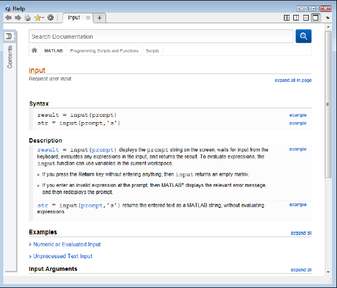Screen dimensions: 337x288
Task: Click the 'Syntax' section heading
Action: 39,104
